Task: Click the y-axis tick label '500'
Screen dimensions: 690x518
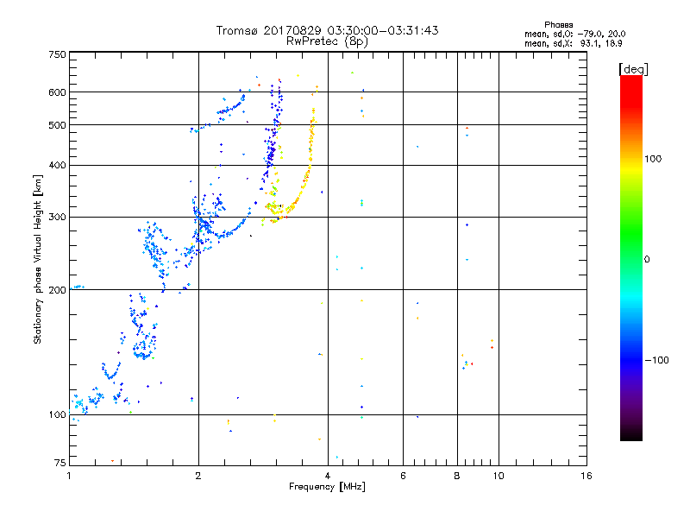Action: 57,125
